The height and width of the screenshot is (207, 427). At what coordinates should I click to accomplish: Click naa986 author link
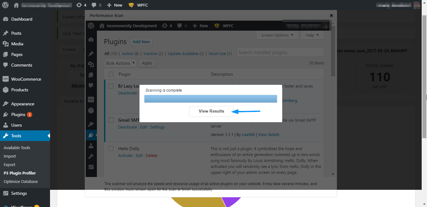[249, 134]
